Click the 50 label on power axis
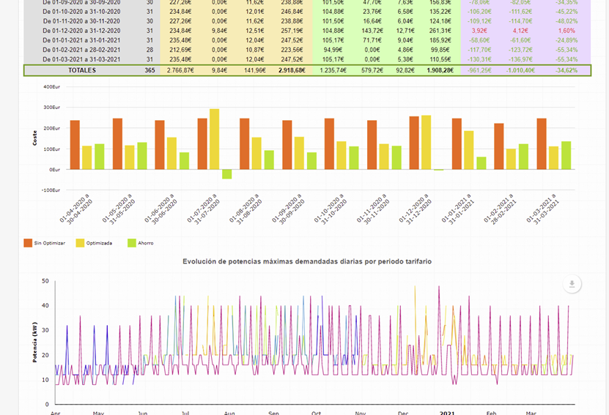 tap(45, 281)
